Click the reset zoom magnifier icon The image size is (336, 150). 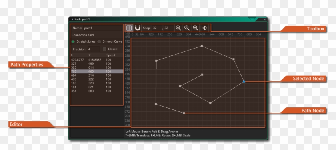click(187, 28)
